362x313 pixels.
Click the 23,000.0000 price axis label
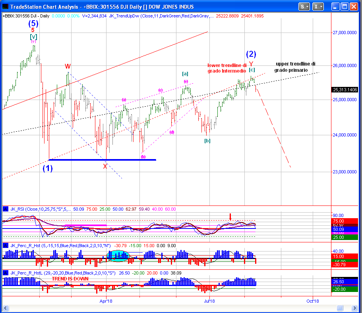click(x=345, y=172)
